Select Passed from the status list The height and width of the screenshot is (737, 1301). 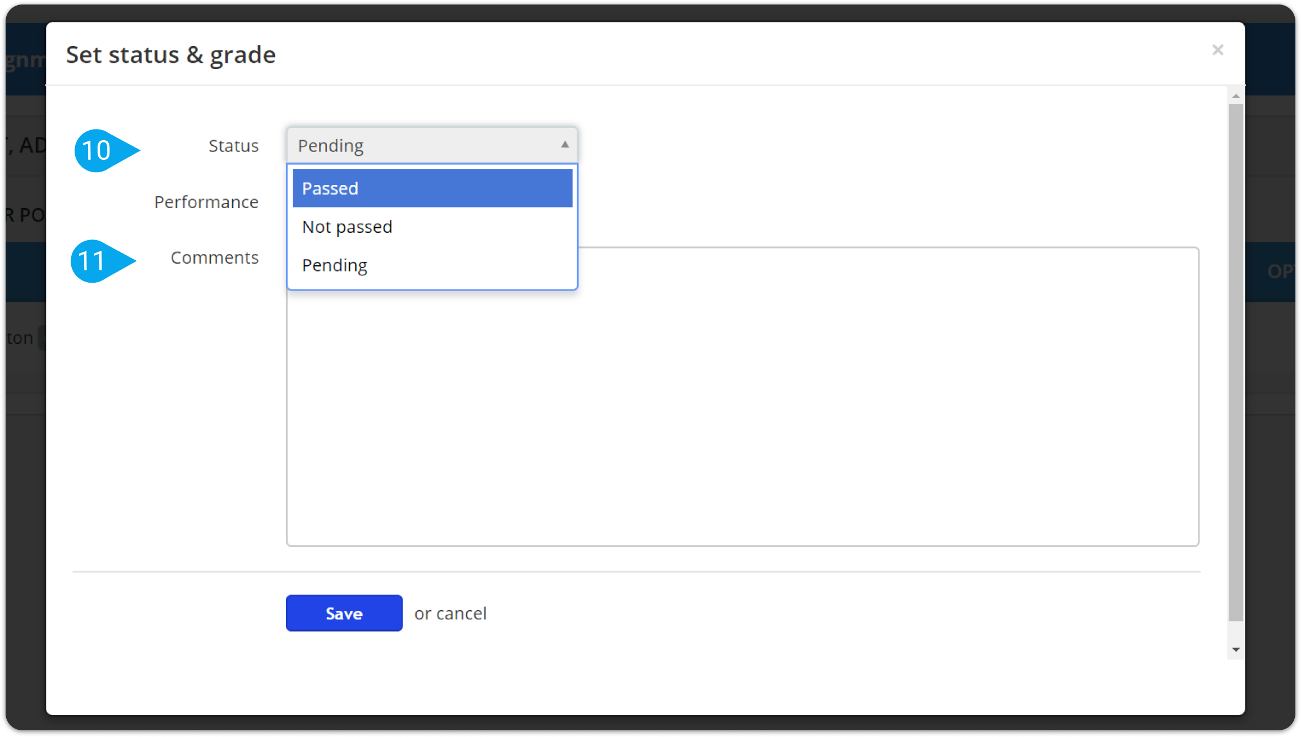(x=432, y=188)
